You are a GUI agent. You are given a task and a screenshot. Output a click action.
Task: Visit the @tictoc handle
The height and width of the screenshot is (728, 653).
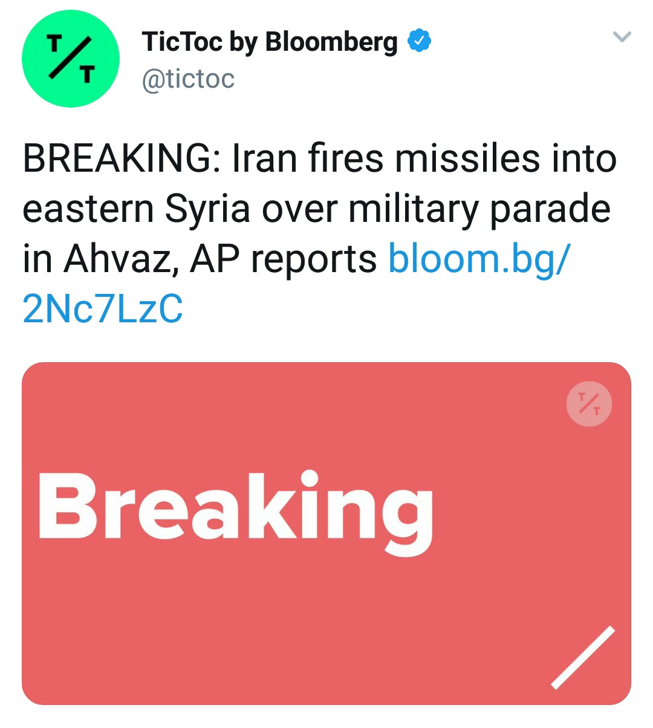click(x=188, y=79)
